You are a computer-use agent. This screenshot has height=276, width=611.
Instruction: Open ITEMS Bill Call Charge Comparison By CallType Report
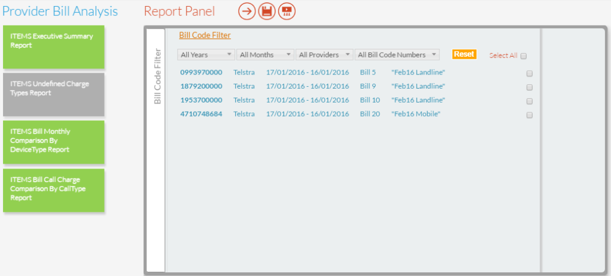[54, 190]
